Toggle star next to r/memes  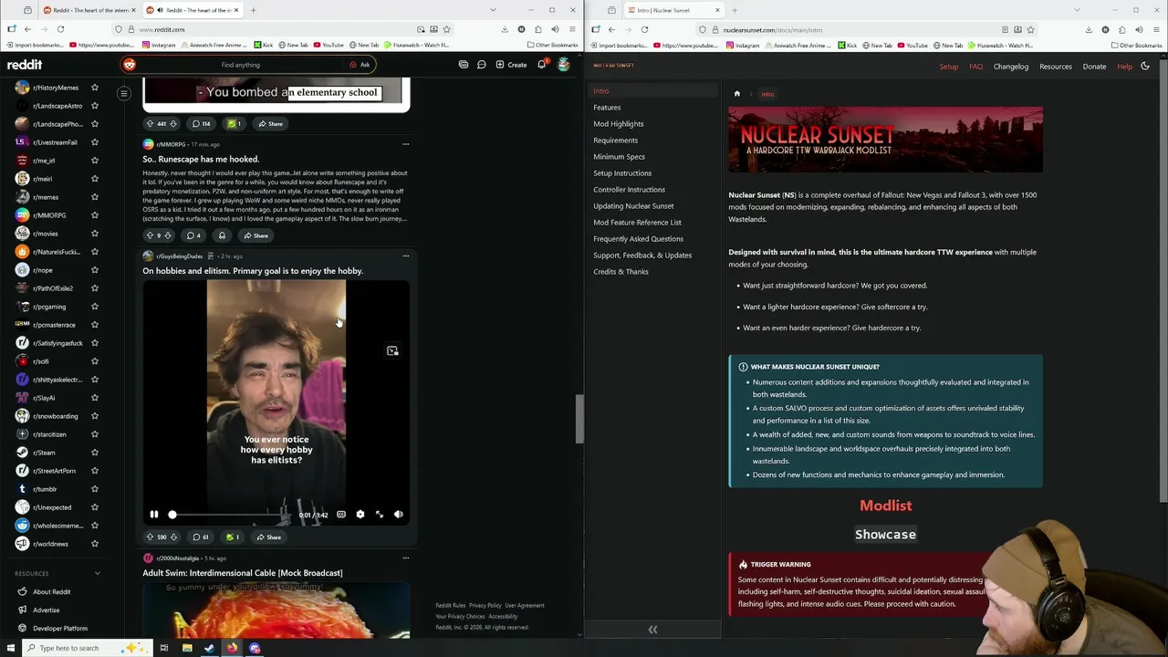[95, 197]
